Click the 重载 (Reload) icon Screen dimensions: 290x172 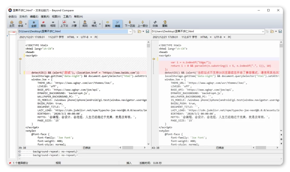click(165, 24)
